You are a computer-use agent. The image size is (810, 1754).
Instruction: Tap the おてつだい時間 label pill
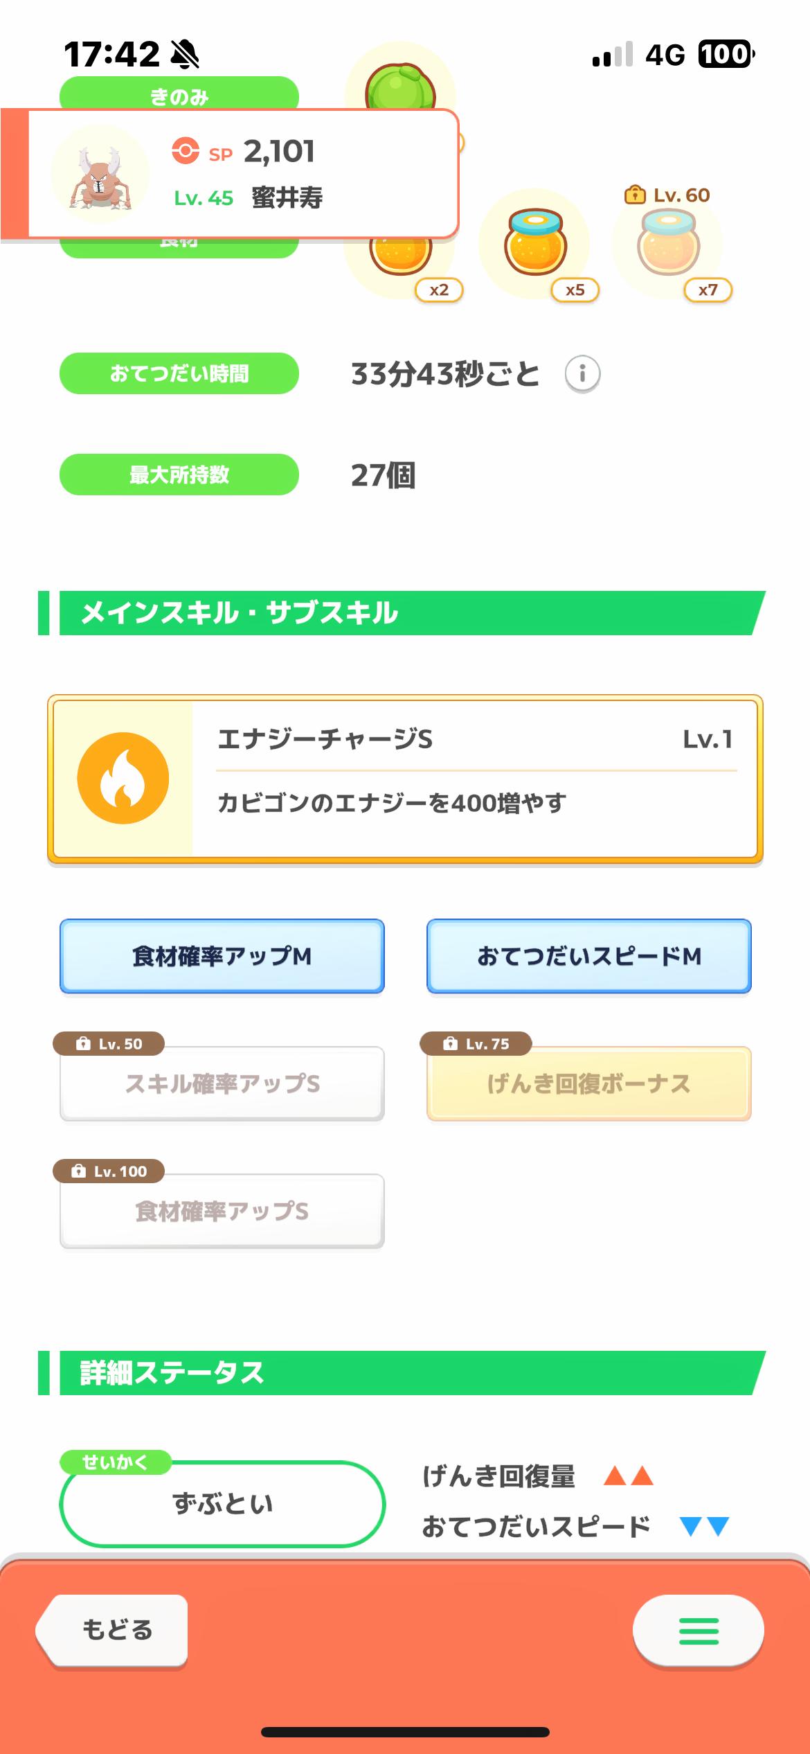tap(179, 373)
